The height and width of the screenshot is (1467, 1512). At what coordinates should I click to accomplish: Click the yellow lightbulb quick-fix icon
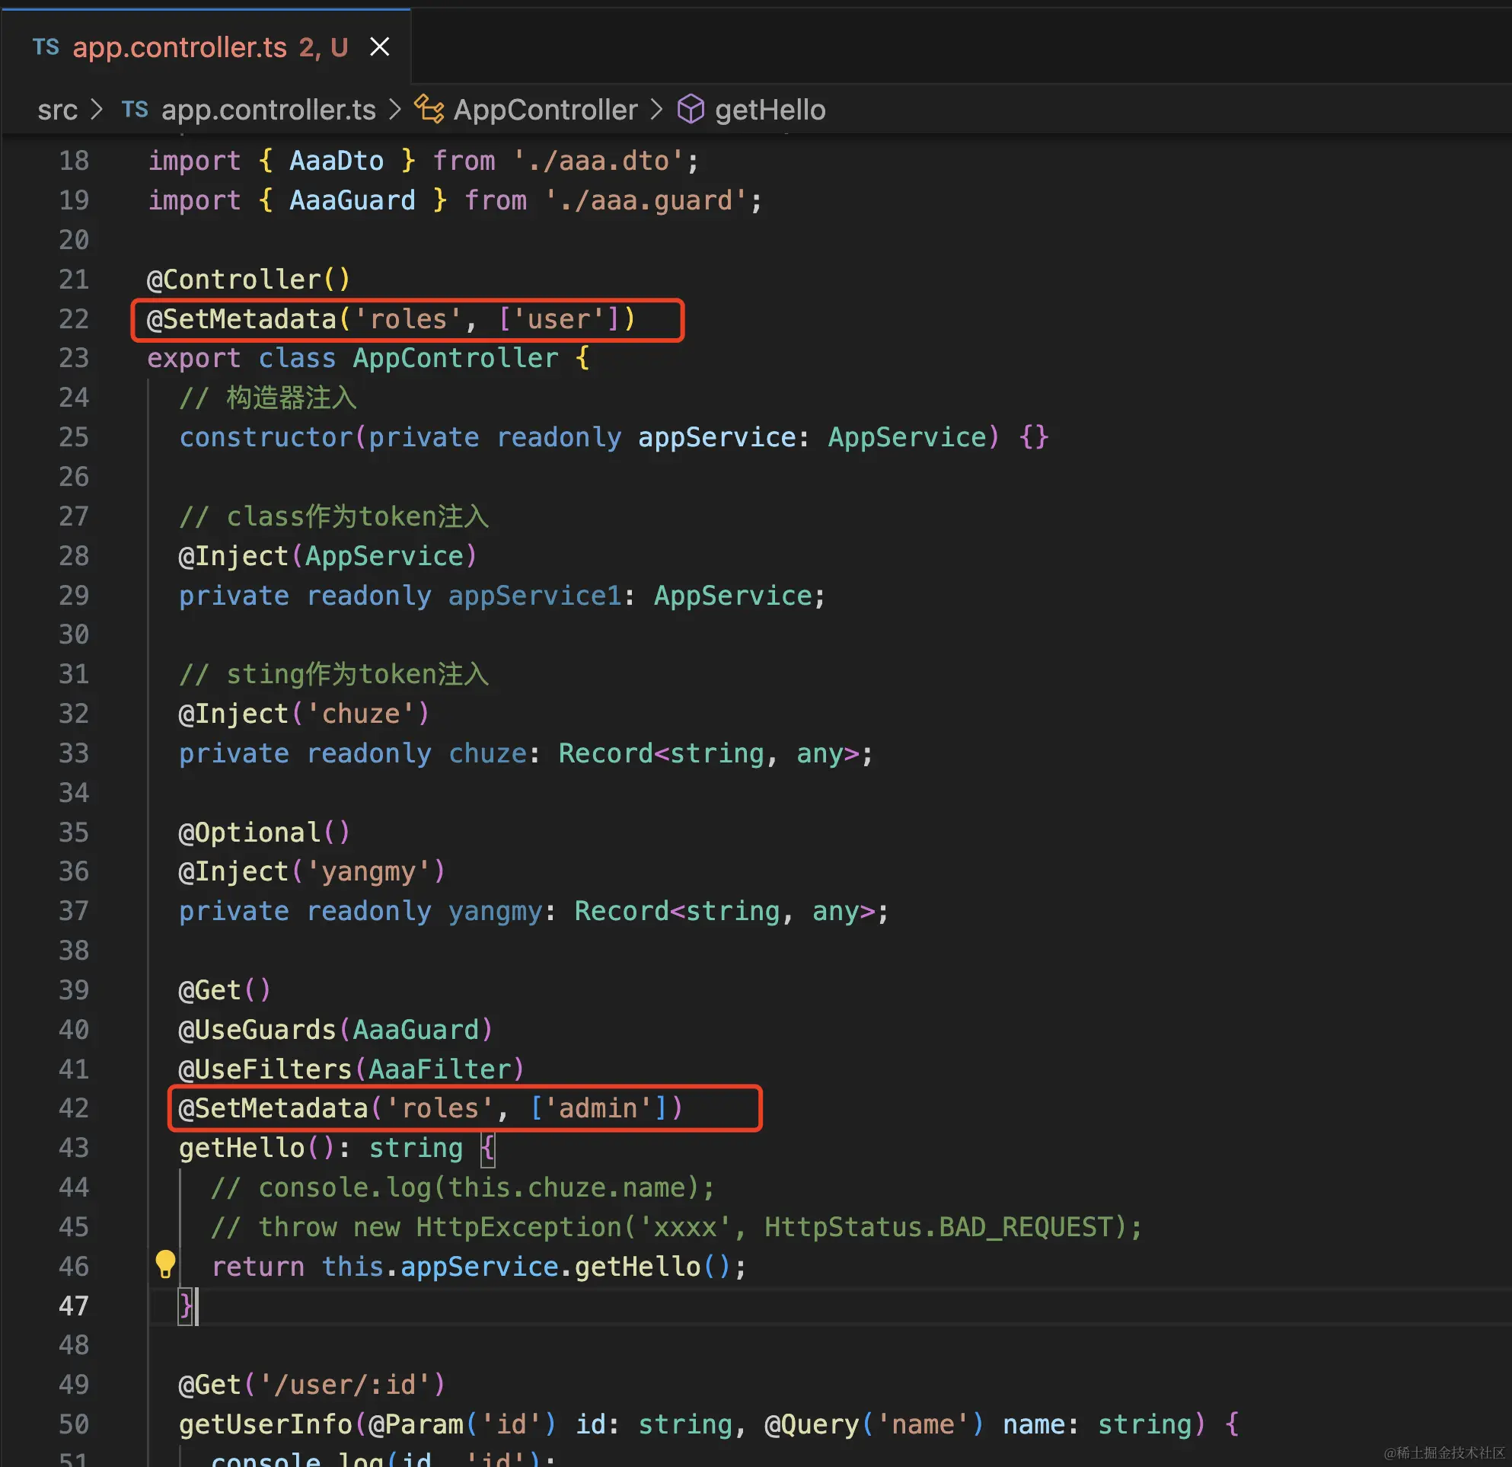tap(165, 1264)
